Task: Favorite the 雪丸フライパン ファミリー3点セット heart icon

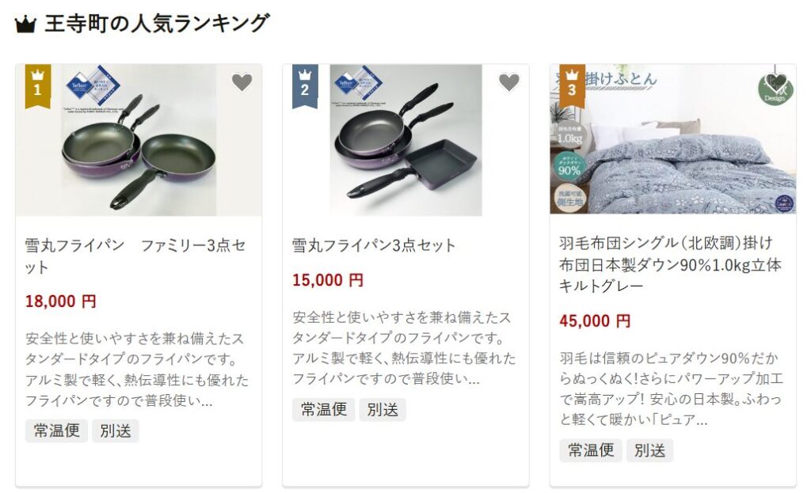Action: tap(242, 82)
